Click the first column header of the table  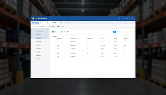[x=59, y=38]
